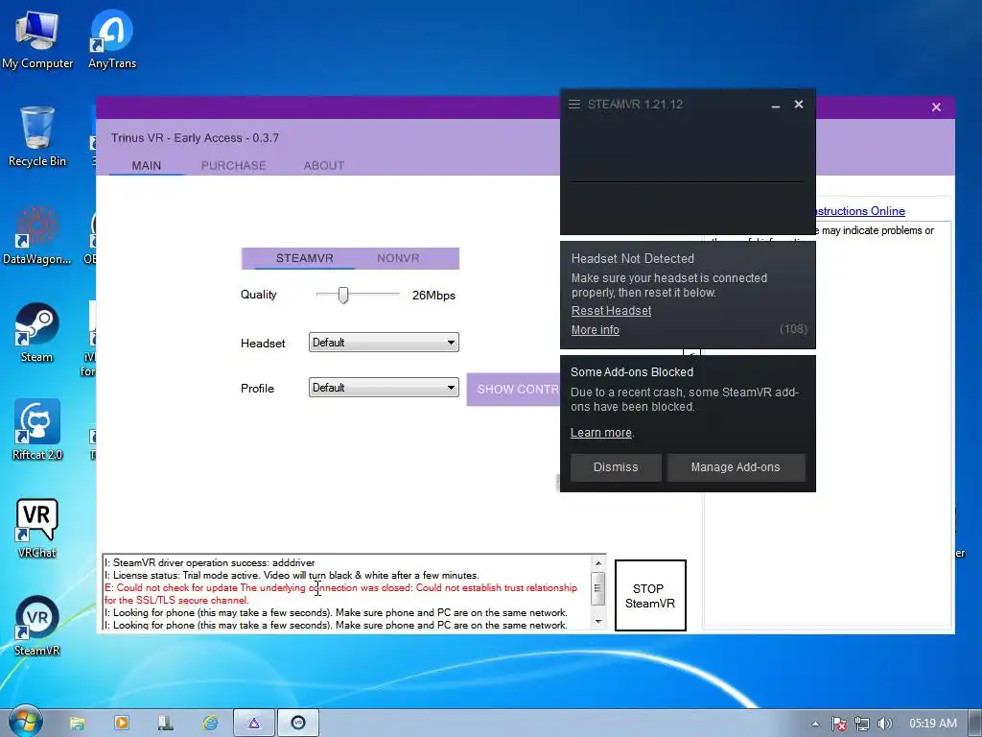
Task: Open the Profile dropdown
Action: click(384, 388)
